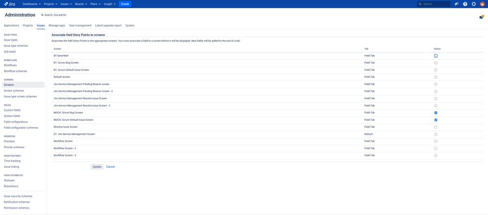This screenshot has height=215, width=488.
Task: Open Notification schemes in the sidebar
Action: pyautogui.click(x=17, y=202)
